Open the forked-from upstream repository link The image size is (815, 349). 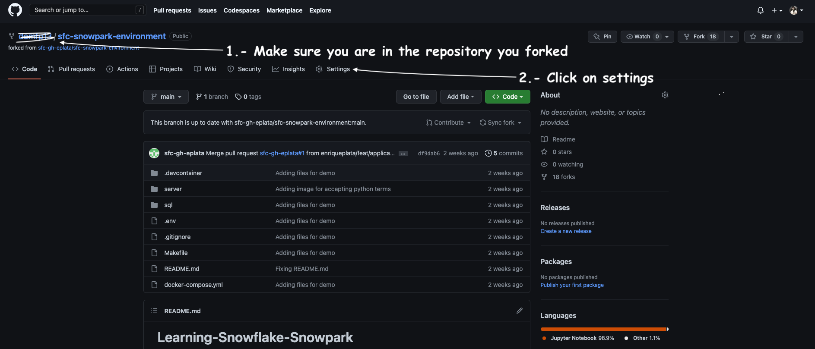[x=89, y=48]
